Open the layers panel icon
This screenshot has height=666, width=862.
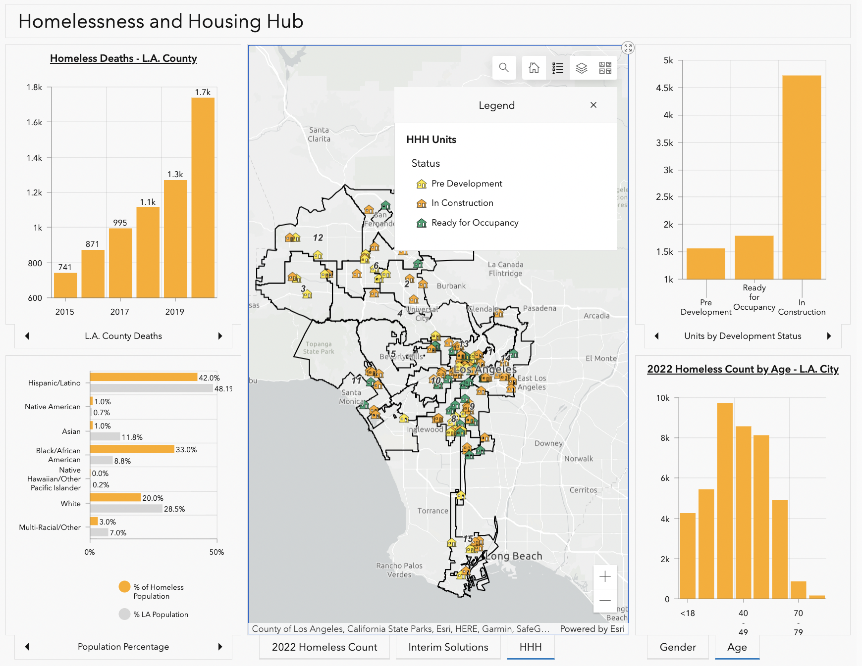[581, 68]
